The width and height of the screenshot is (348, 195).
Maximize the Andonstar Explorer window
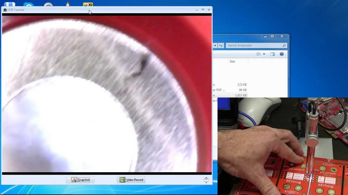(x=272, y=36)
